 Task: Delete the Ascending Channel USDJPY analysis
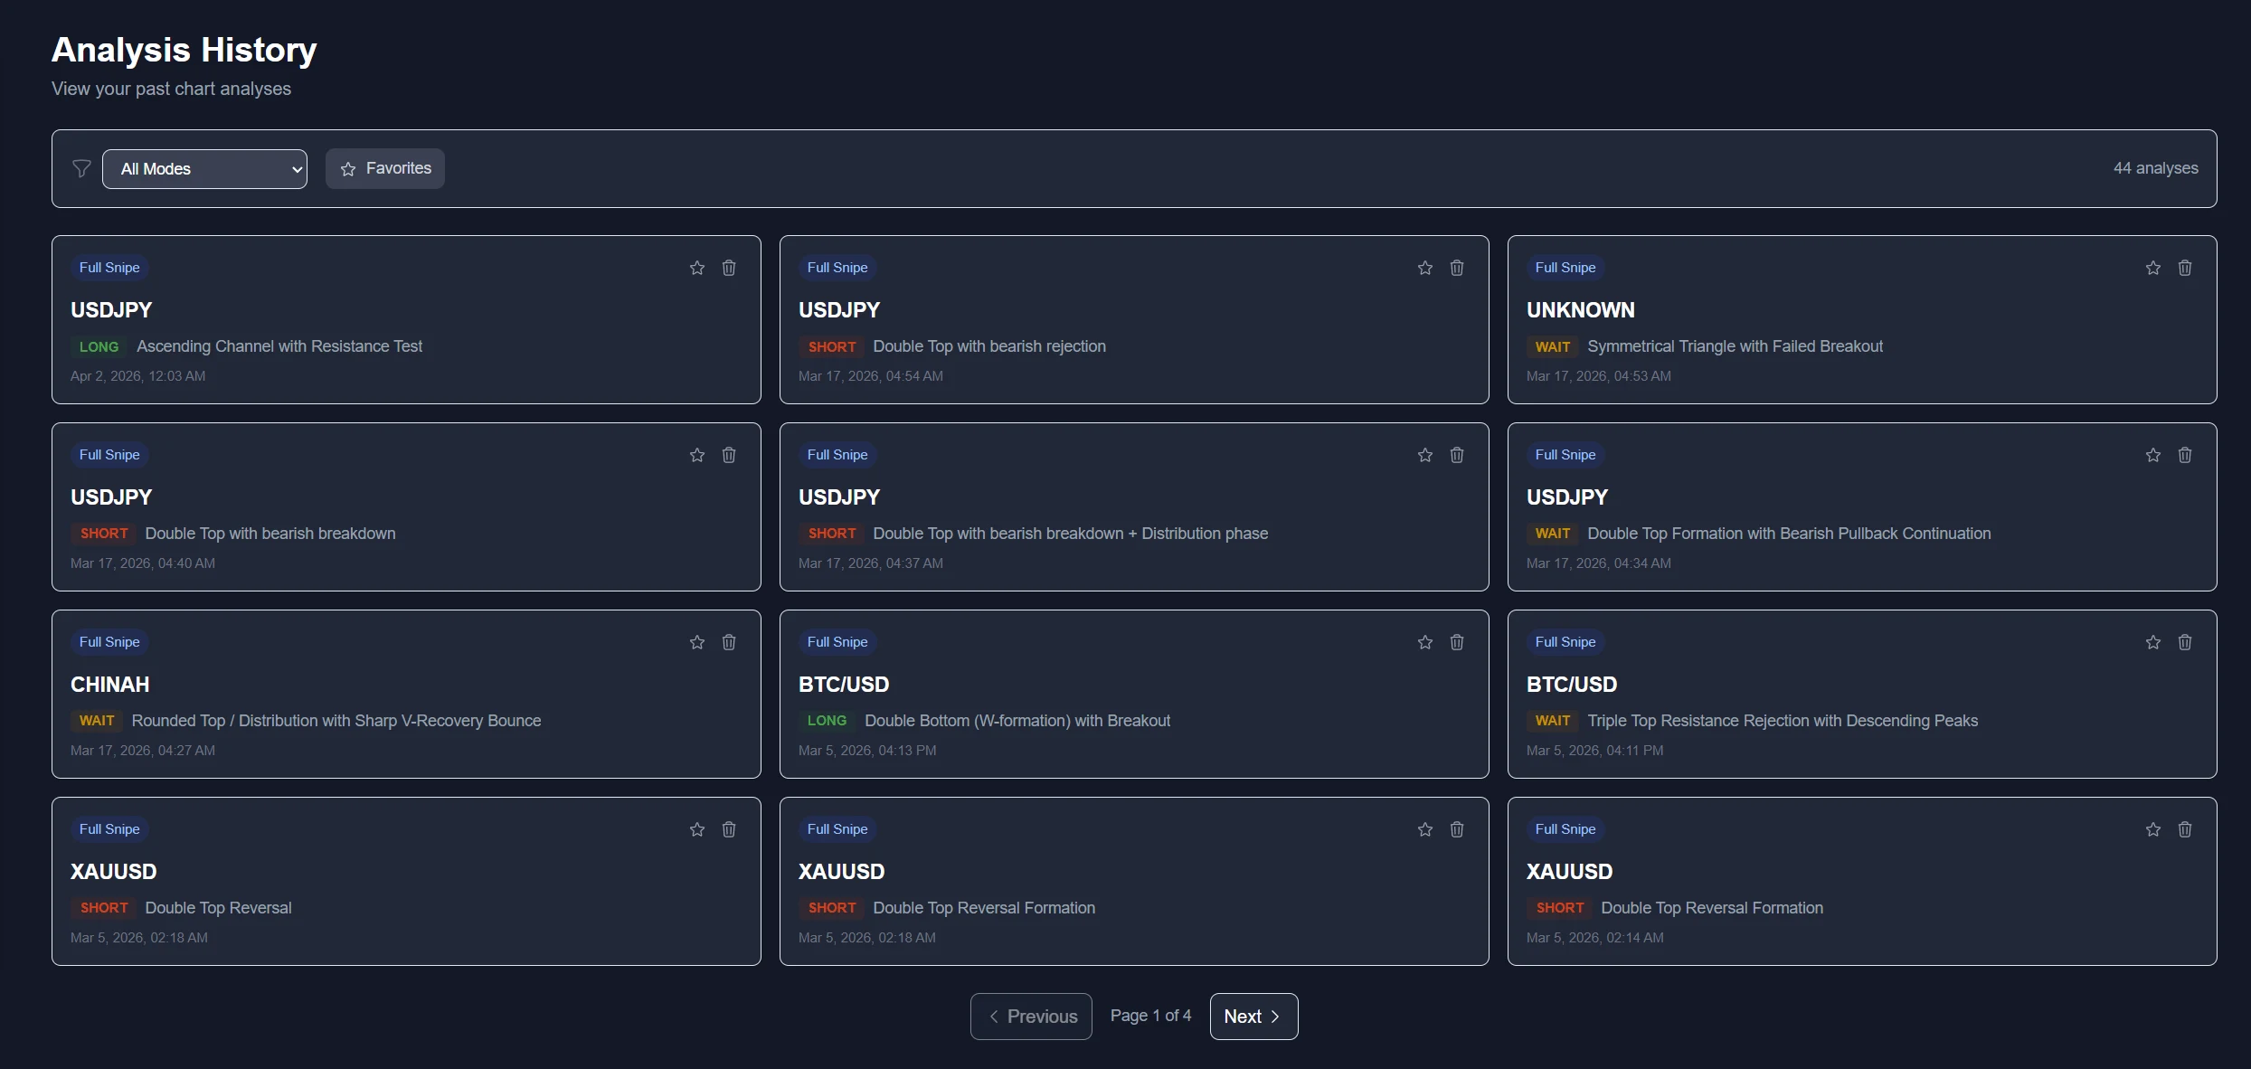pyautogui.click(x=729, y=268)
